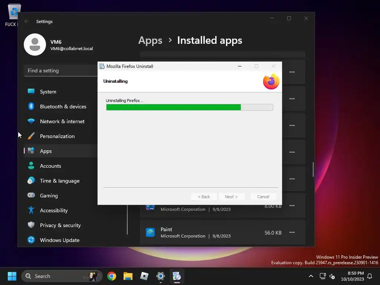The height and width of the screenshot is (285, 380).
Task: Click the VM6 user profile avatar
Action: coord(35,45)
